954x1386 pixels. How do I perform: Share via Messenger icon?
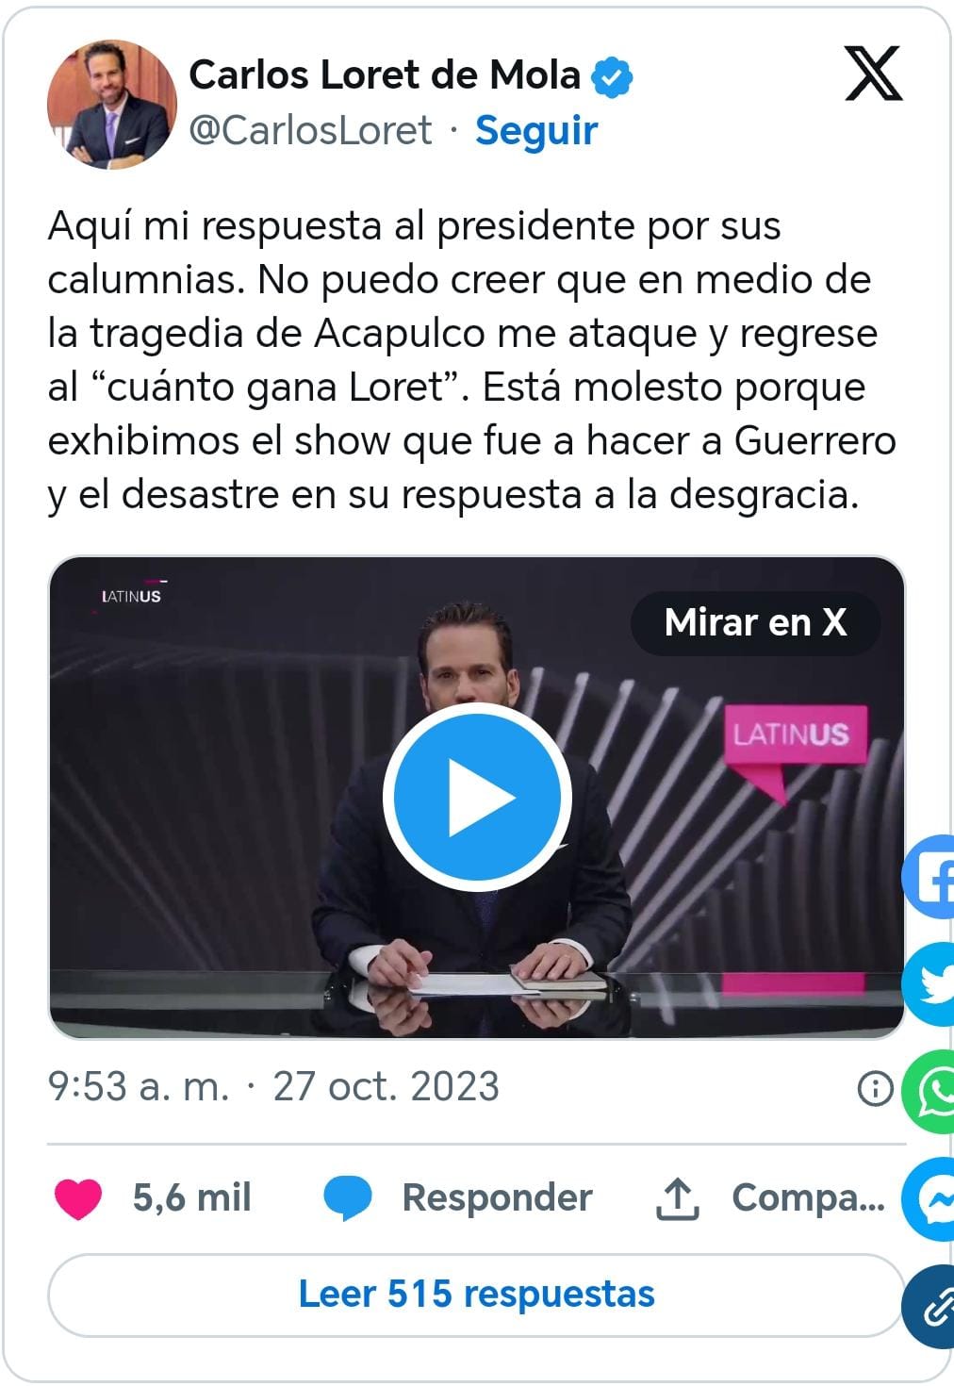click(929, 1198)
